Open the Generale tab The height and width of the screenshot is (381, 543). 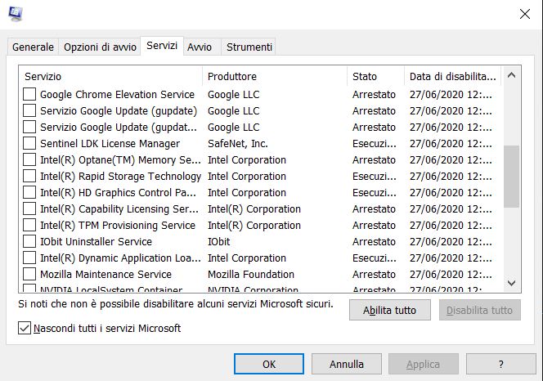(33, 47)
